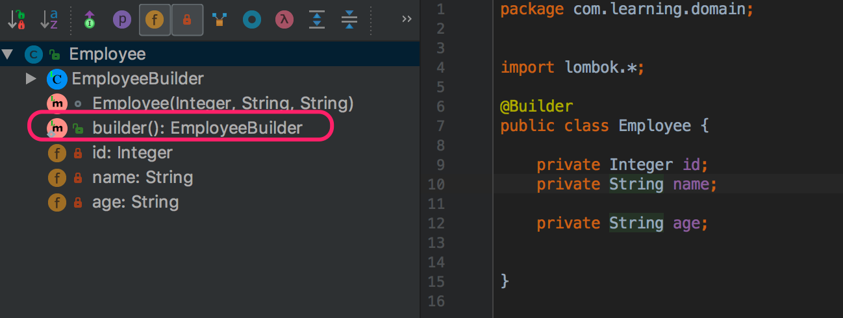Sort structure members alphabetically
The height and width of the screenshot is (318, 843).
coord(49,19)
